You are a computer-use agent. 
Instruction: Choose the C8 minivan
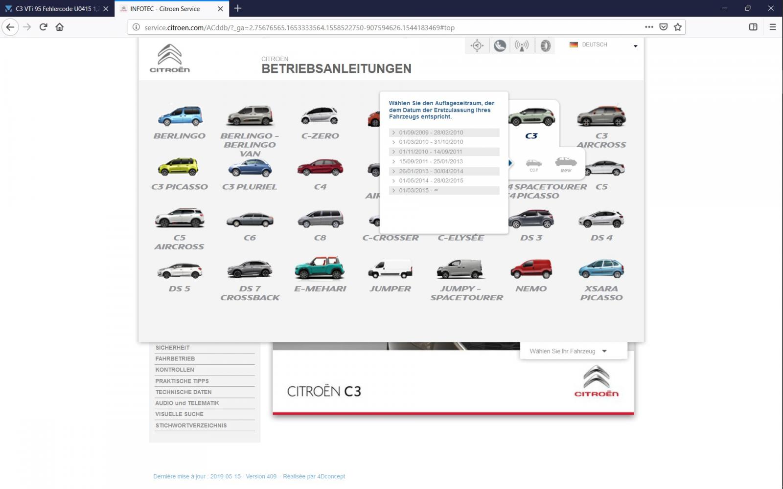point(320,219)
